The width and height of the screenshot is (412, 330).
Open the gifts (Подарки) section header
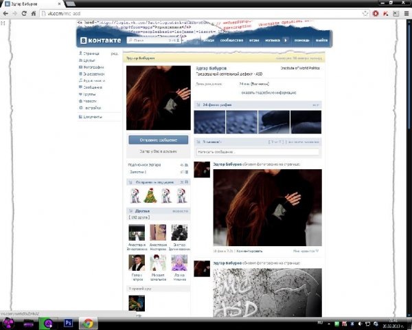coord(158,182)
